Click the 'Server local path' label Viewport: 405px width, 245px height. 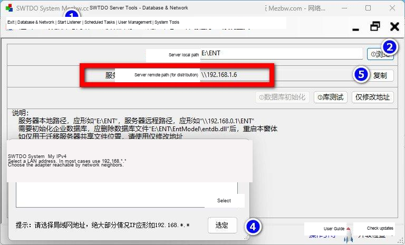point(184,55)
